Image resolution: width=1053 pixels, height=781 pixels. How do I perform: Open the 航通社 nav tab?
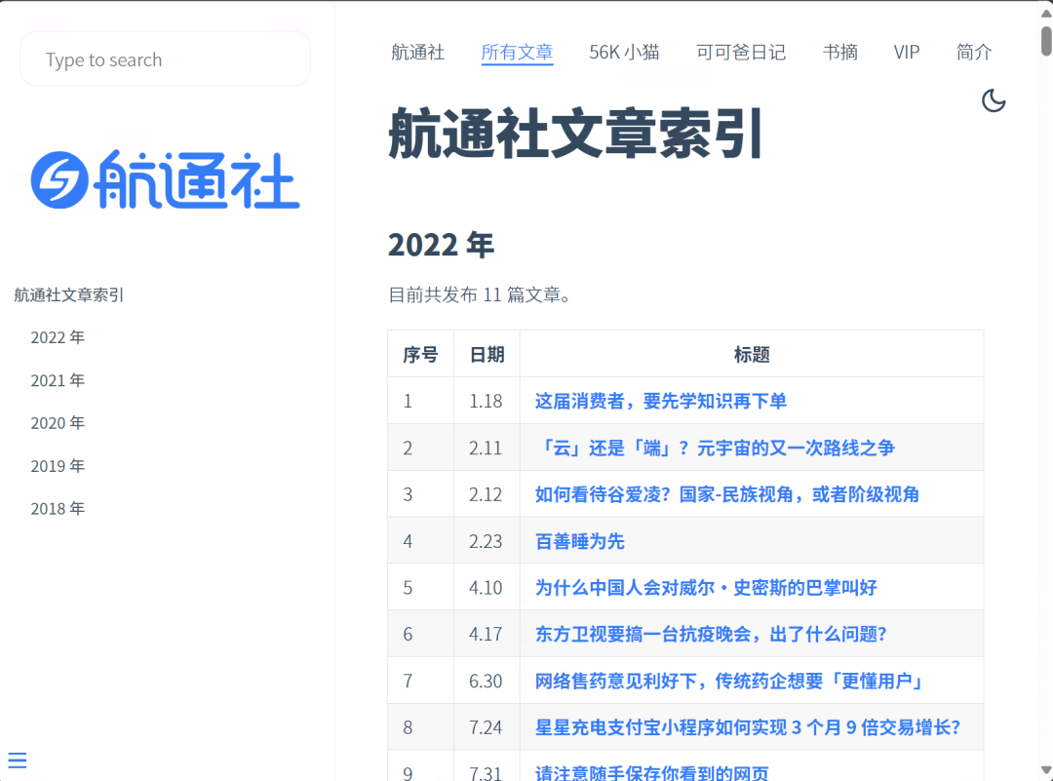point(418,53)
